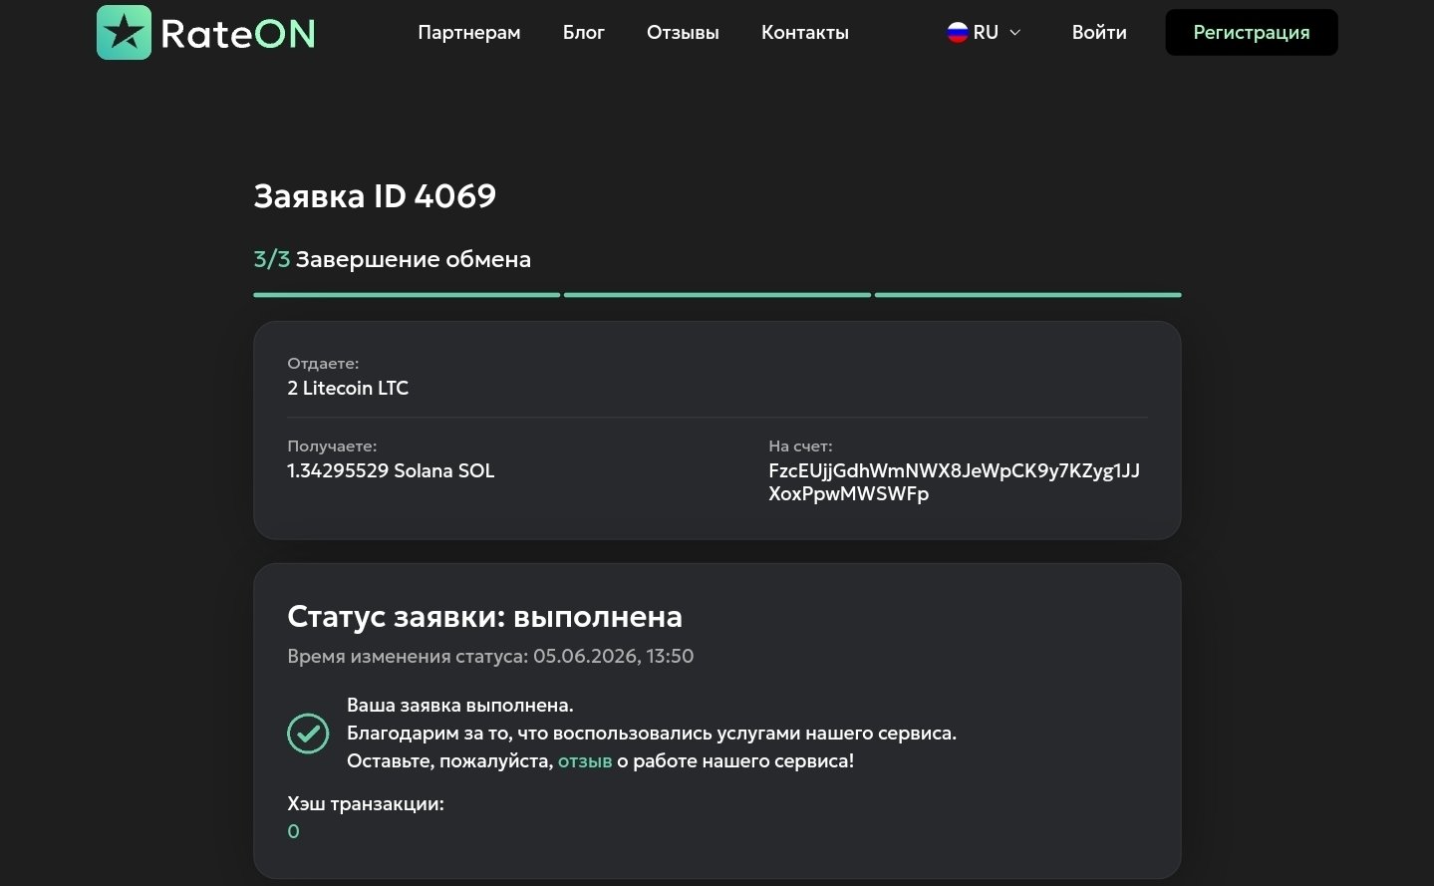Click the Регистрация button
Screen dimensions: 1434x886
[1252, 32]
